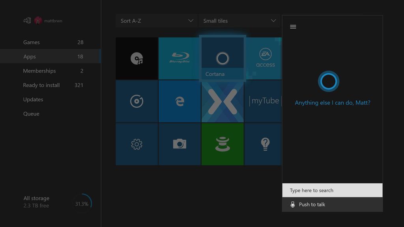Expand the Cortana hamburger menu
This screenshot has height=227, width=404.
(x=293, y=27)
